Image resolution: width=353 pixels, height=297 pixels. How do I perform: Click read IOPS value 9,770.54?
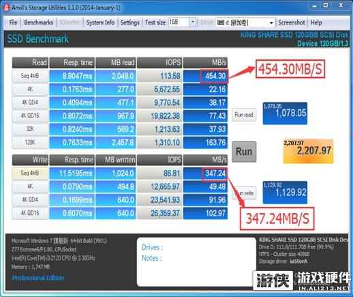point(159,102)
